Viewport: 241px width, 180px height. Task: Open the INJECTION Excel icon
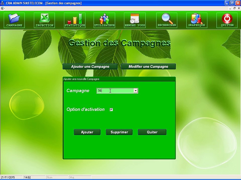tap(44, 20)
